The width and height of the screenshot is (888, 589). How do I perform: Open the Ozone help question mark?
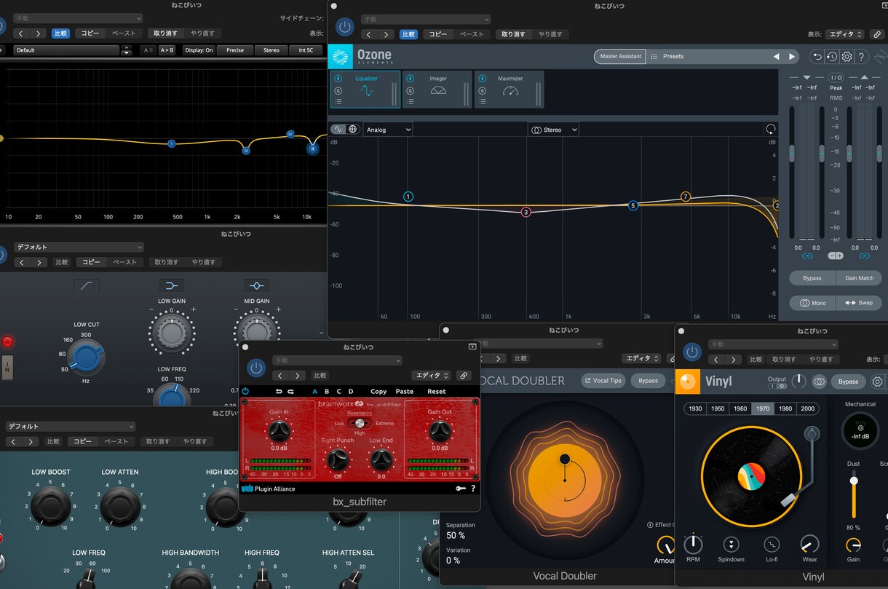coord(862,56)
